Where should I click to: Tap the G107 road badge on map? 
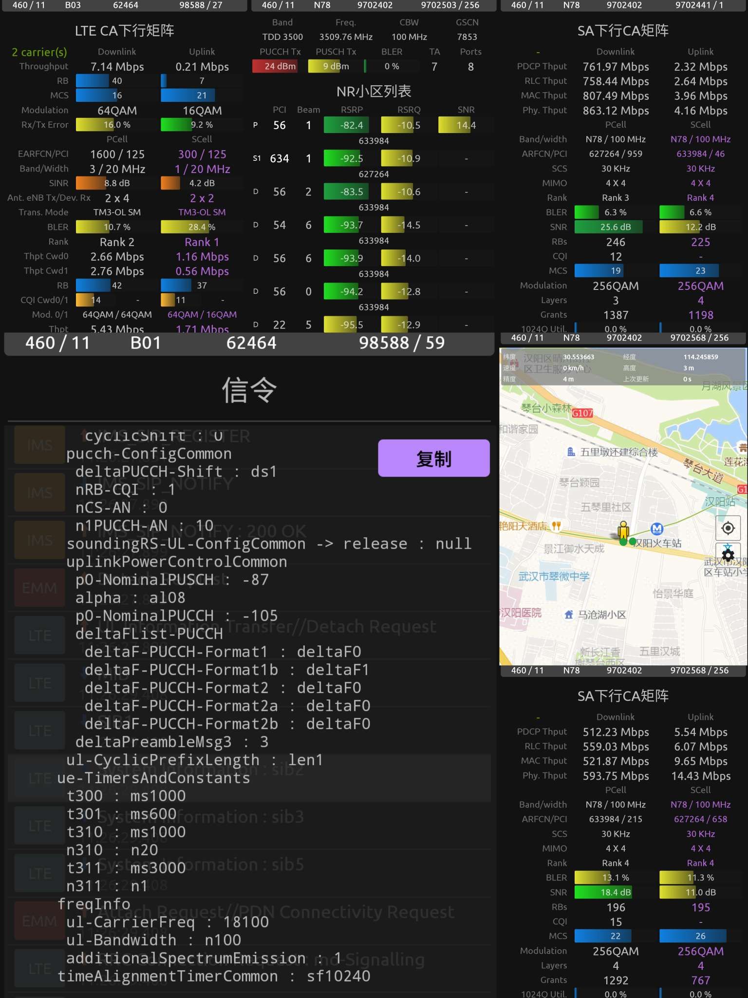(582, 413)
